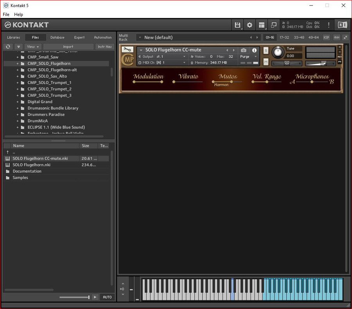Adjust the Modulation slider

click(x=148, y=82)
